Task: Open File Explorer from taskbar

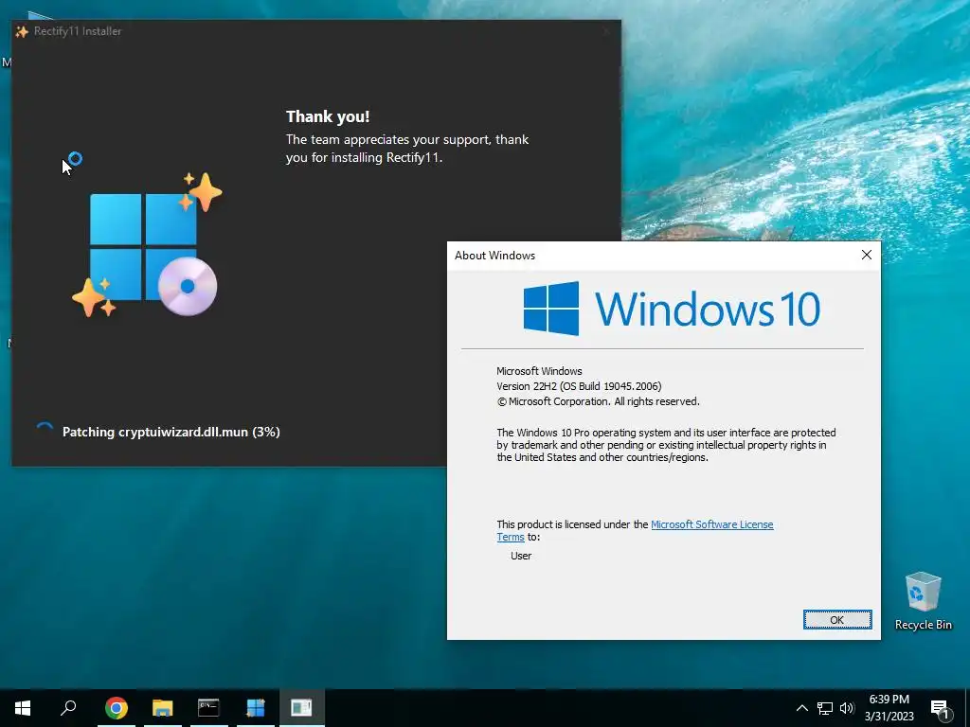Action: (x=163, y=707)
